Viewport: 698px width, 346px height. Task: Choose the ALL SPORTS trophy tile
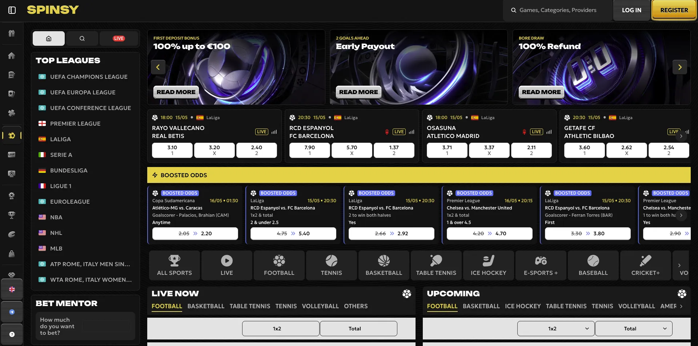[x=174, y=265]
